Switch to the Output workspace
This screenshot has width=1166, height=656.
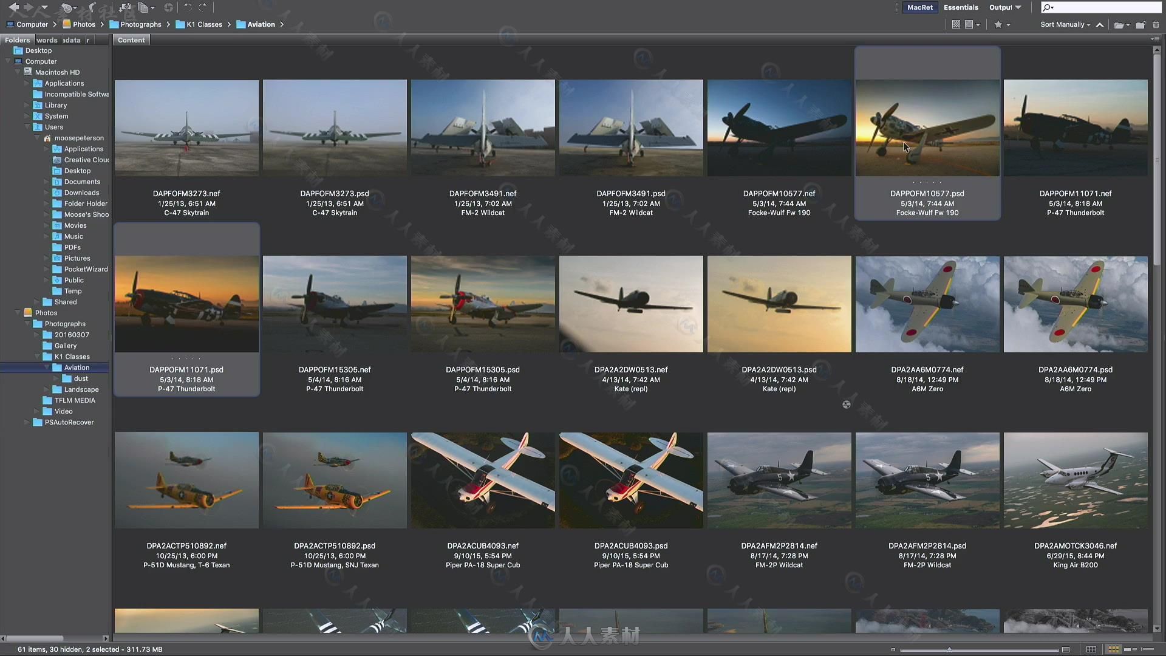pyautogui.click(x=1000, y=7)
